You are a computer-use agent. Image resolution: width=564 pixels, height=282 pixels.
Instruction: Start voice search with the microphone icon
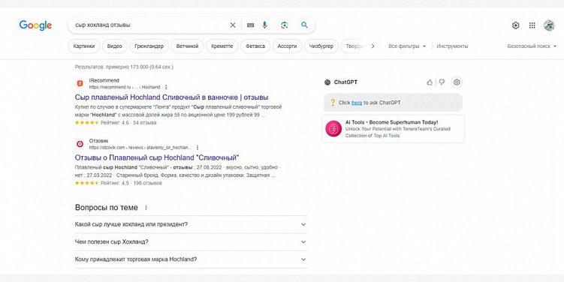(x=265, y=25)
